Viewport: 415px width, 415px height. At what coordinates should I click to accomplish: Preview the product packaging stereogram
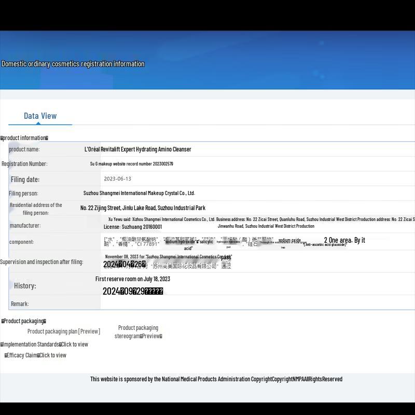(x=138, y=332)
